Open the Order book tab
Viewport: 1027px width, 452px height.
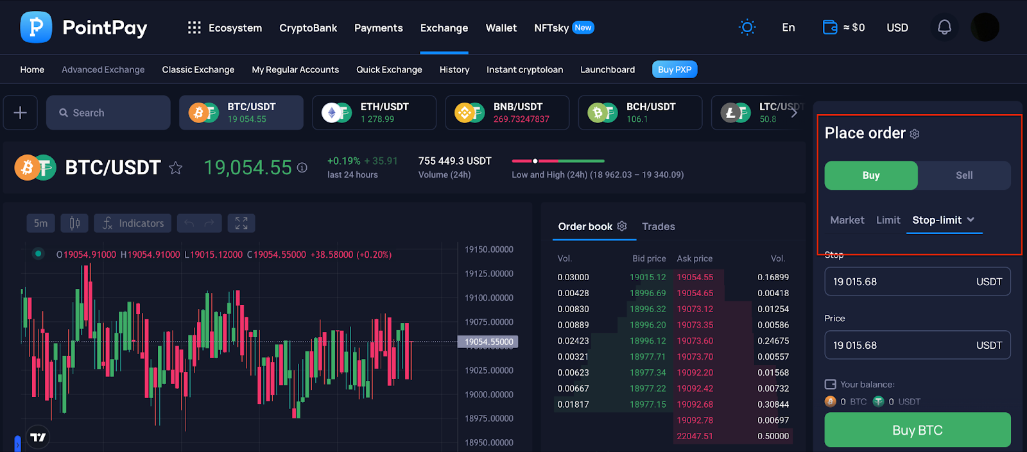click(x=585, y=226)
